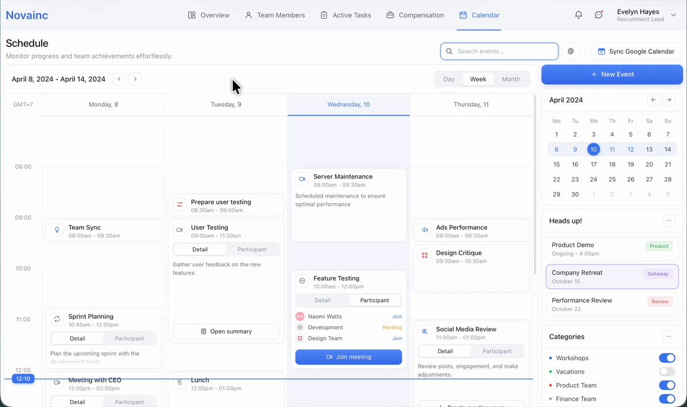Open the chat messages icon
This screenshot has width=687, height=407.
click(598, 15)
